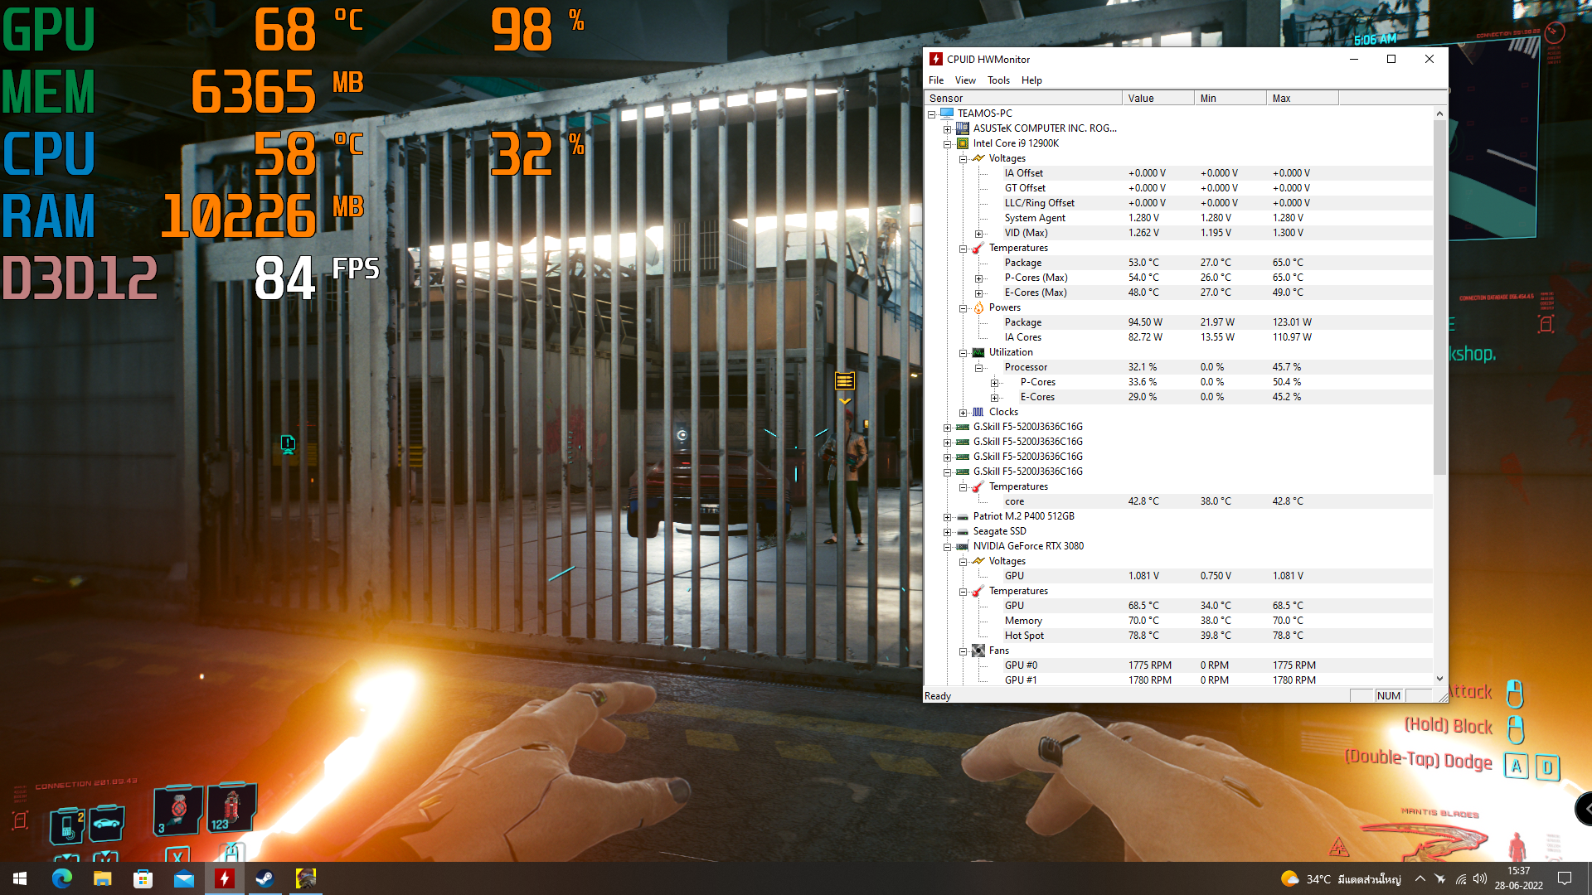Click the Utilization graph icon
1592x895 pixels.
point(978,352)
